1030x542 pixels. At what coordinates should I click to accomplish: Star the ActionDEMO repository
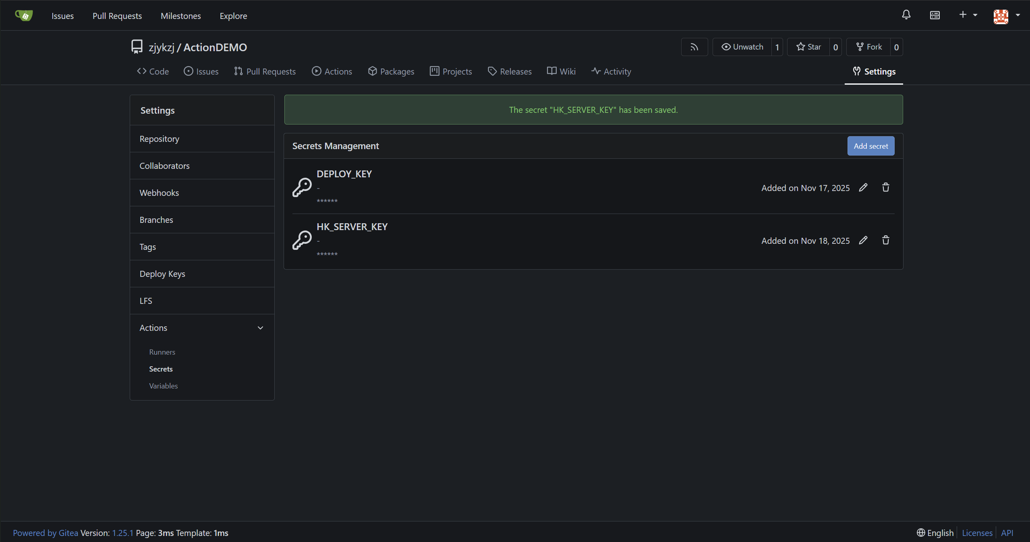(x=808, y=47)
